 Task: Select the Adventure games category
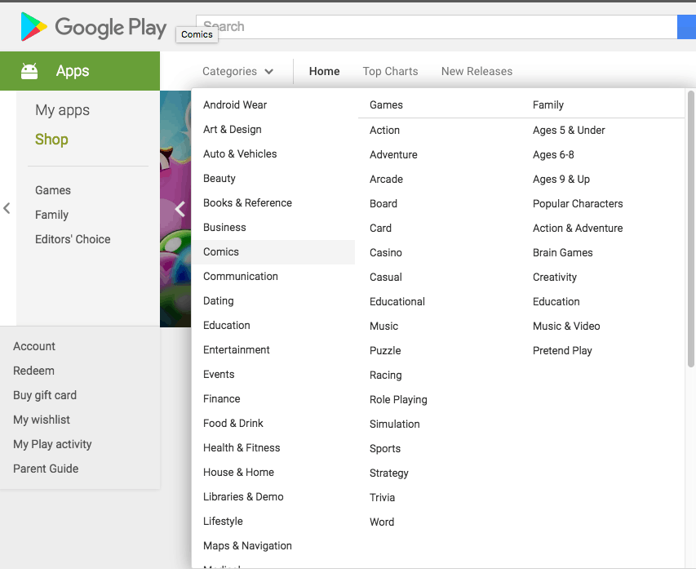393,154
